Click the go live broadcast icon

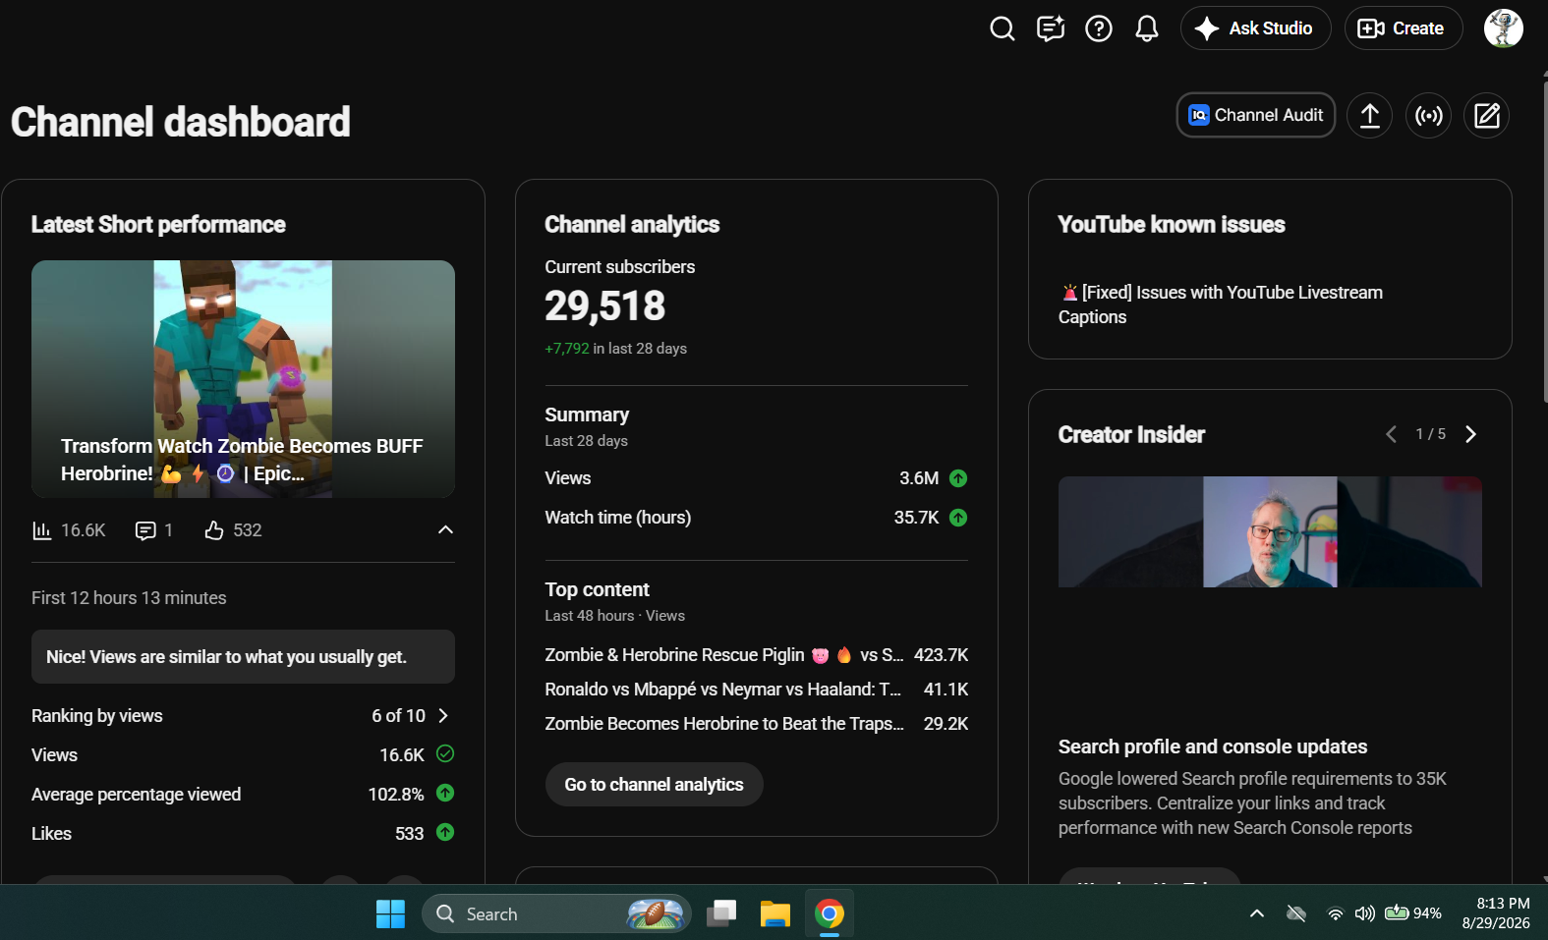(x=1428, y=116)
